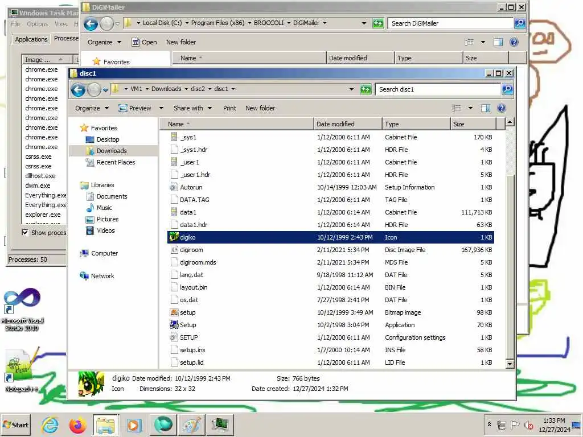
Task: Sort by Date modified column in disc1
Action: click(x=348, y=124)
